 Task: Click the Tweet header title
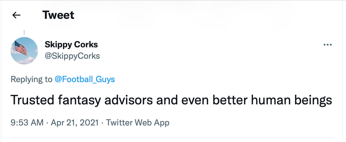tap(58, 15)
